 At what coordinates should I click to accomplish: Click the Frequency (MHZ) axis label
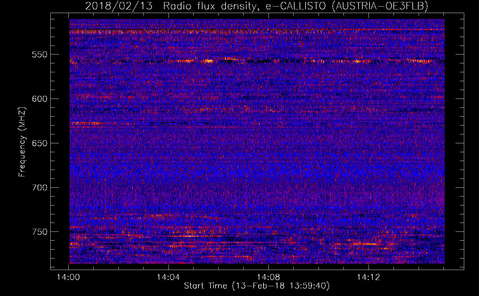click(22, 142)
